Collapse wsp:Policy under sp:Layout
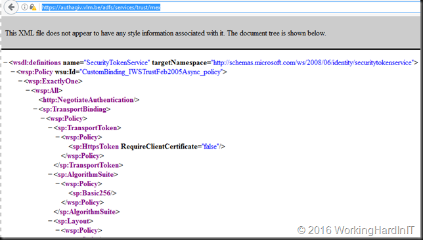The width and height of the screenshot is (423, 240). tap(57, 231)
